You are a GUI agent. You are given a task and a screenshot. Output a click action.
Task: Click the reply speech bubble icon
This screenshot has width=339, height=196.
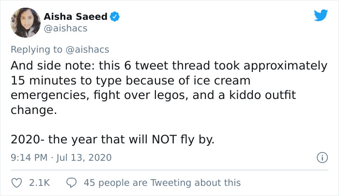[72, 182]
